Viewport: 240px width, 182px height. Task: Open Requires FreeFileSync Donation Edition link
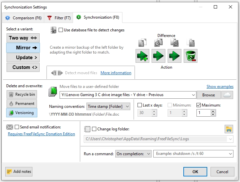(x=41, y=134)
